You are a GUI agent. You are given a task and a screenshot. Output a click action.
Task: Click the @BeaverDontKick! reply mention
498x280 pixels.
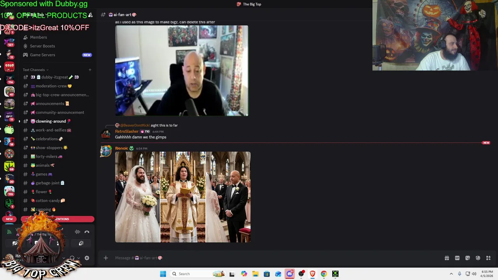(x=135, y=125)
